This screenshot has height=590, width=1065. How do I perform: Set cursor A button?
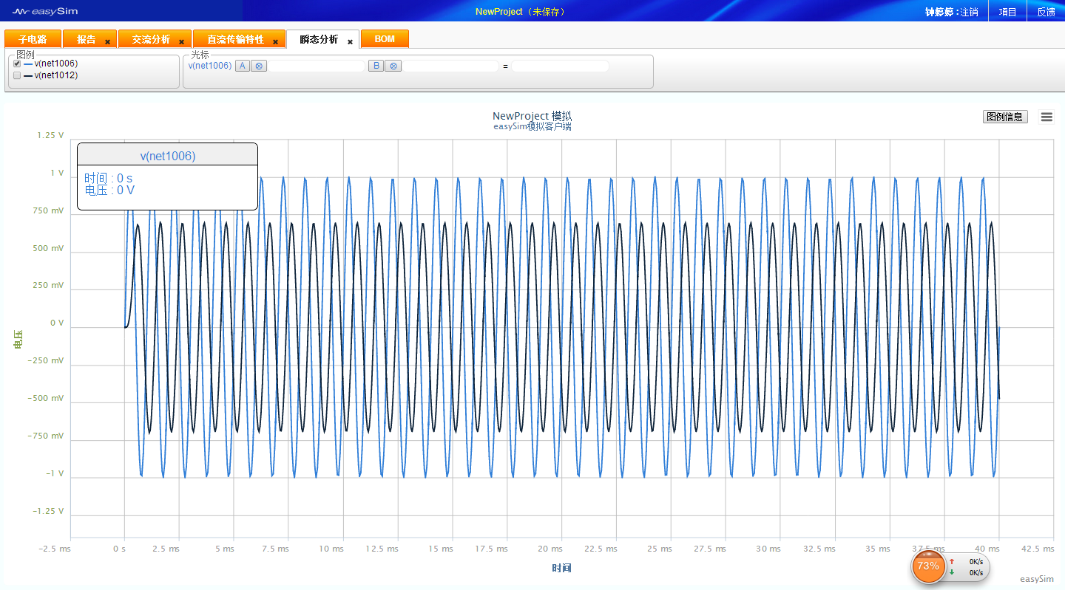pos(242,66)
